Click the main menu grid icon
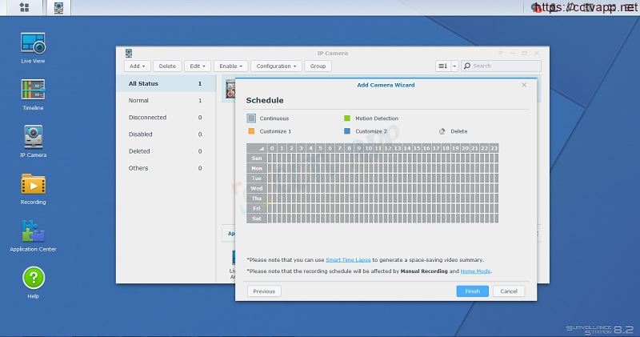Screen dimensions: 640x337 [24, 8]
